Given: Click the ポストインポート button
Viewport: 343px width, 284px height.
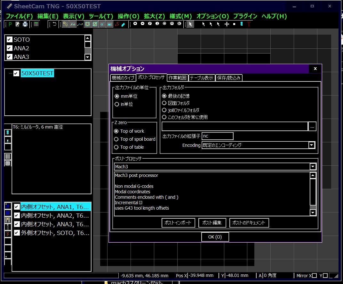Looking at the screenshot, I should click(x=178, y=223).
